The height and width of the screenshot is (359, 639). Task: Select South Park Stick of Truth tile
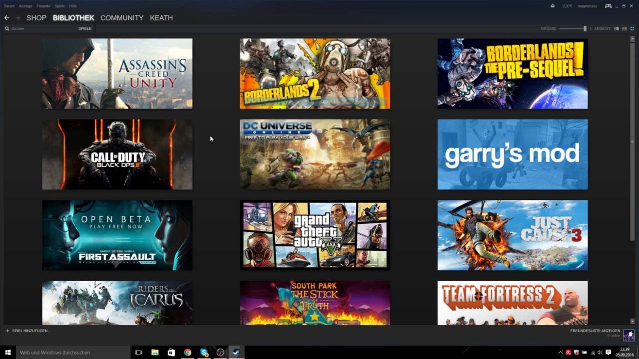pos(315,303)
